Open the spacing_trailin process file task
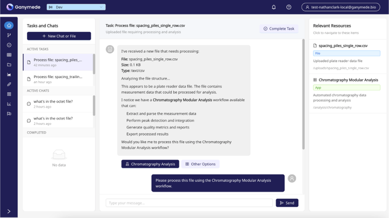Screen dimensions: 389x218 point(58,79)
